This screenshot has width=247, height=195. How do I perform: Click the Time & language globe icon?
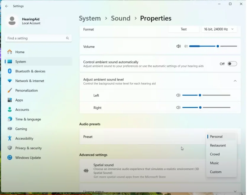click(9, 119)
